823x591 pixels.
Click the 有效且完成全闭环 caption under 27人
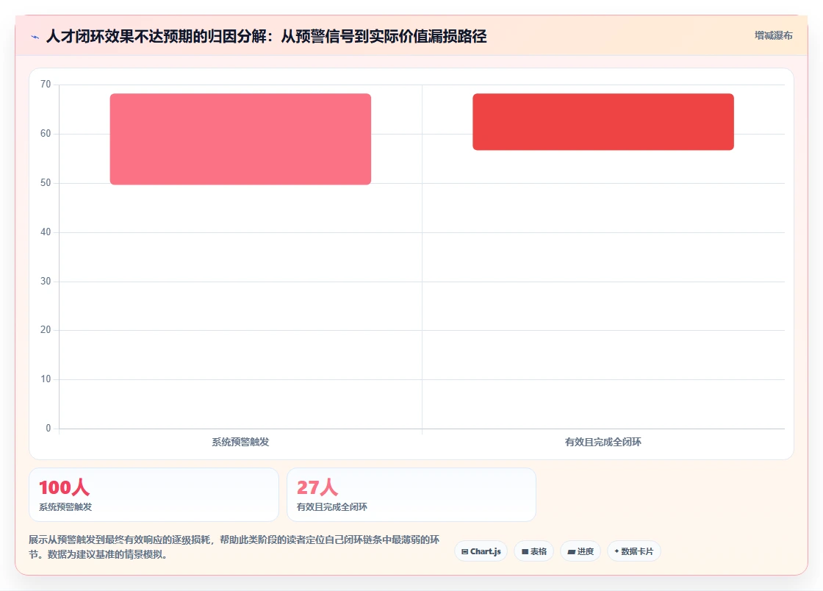(x=331, y=507)
